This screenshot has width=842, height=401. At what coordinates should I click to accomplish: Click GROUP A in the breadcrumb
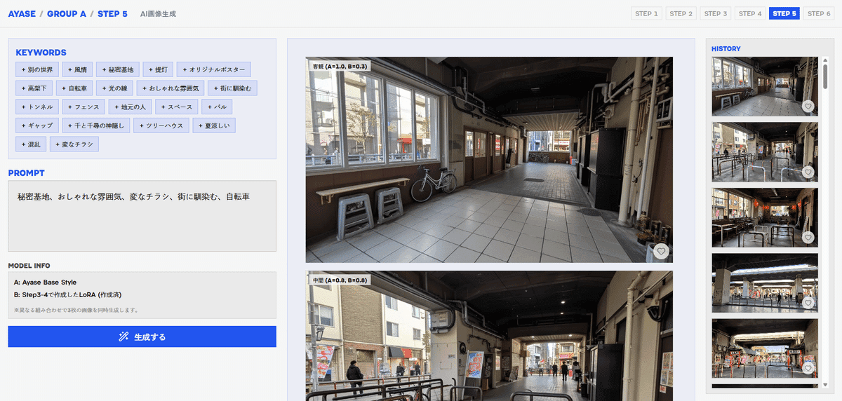point(67,13)
